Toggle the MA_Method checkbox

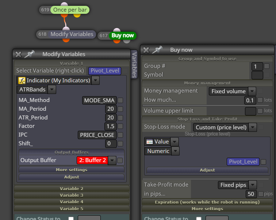point(120,101)
